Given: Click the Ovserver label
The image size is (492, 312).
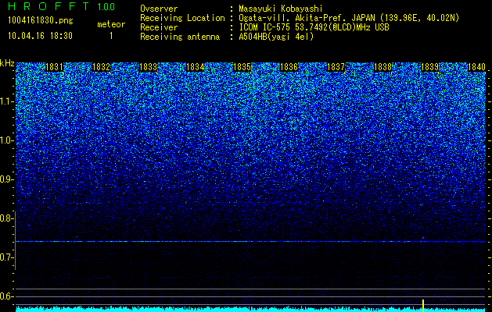Looking at the screenshot, I should tap(159, 9).
